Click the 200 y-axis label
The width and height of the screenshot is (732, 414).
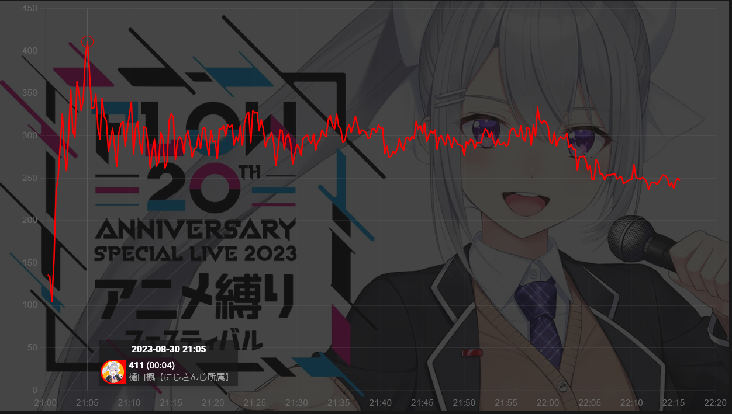[x=30, y=220]
